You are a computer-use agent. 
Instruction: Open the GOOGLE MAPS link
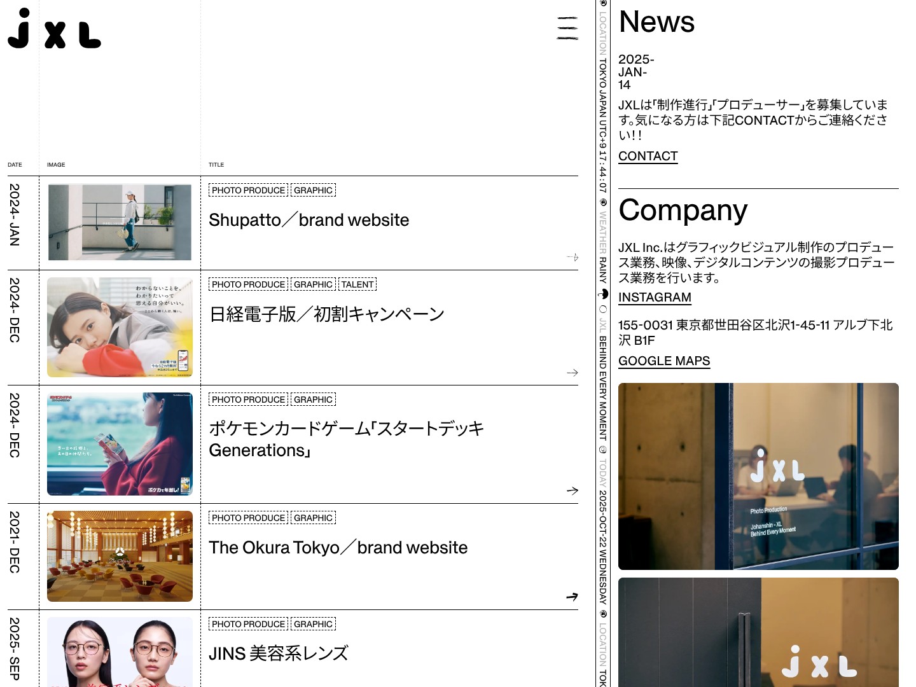(x=664, y=361)
